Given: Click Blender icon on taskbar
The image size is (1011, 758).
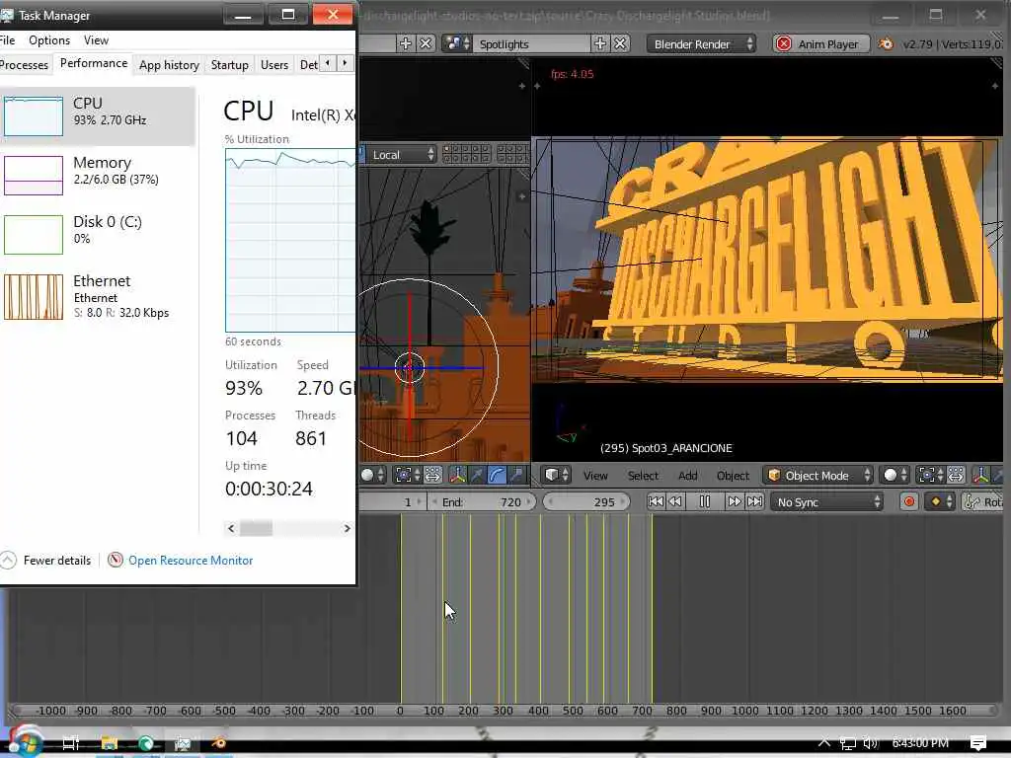Looking at the screenshot, I should [218, 743].
